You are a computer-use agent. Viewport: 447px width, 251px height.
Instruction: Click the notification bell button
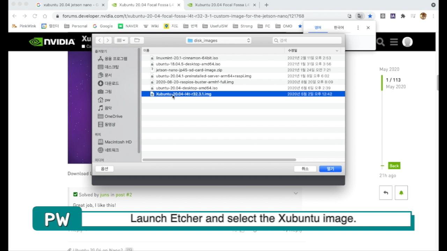(x=401, y=193)
